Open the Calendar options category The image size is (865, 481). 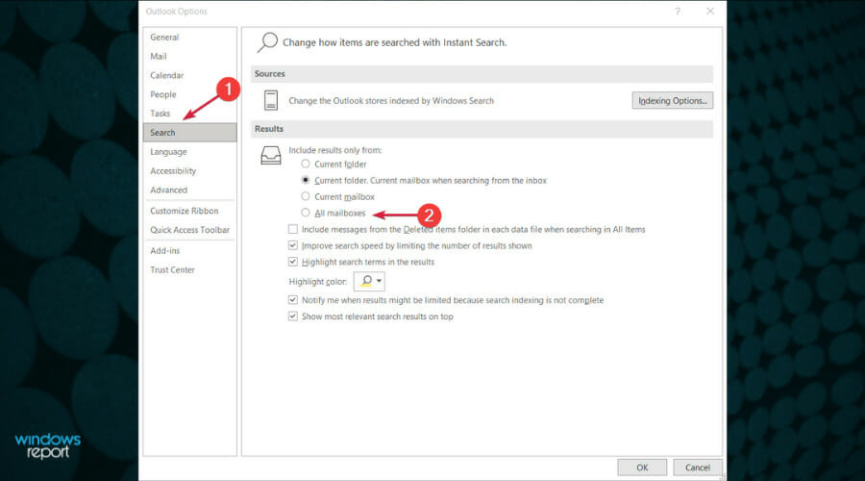189,75
